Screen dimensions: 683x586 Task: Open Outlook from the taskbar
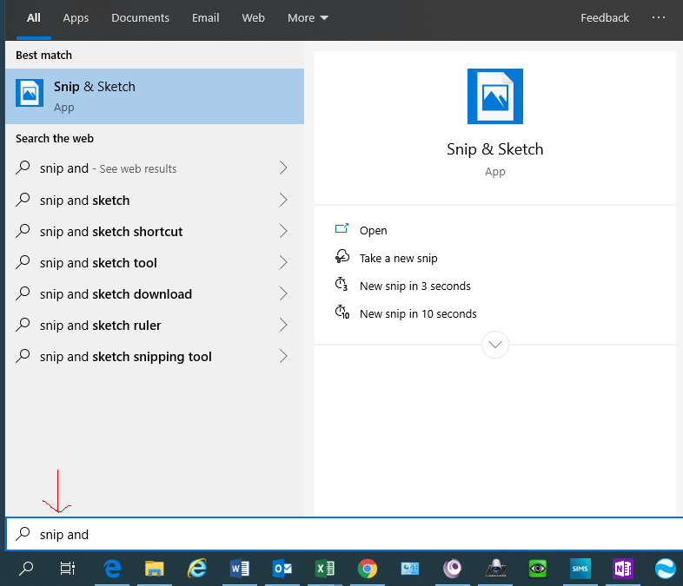282,569
